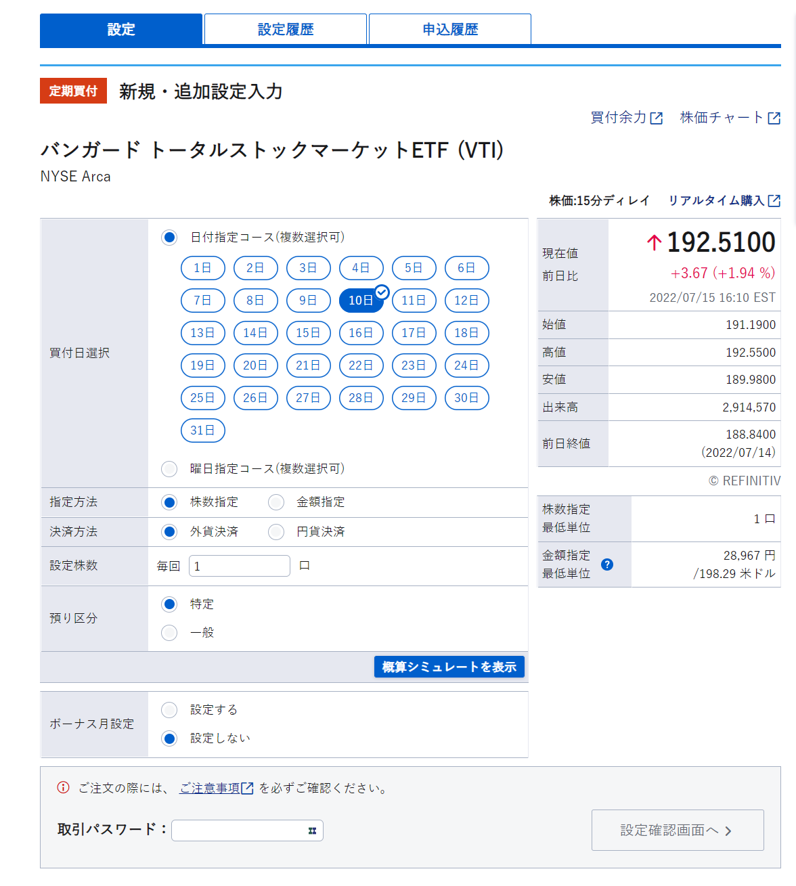Select the 25日 purchase date
Image resolution: width=796 pixels, height=886 pixels.
[202, 398]
